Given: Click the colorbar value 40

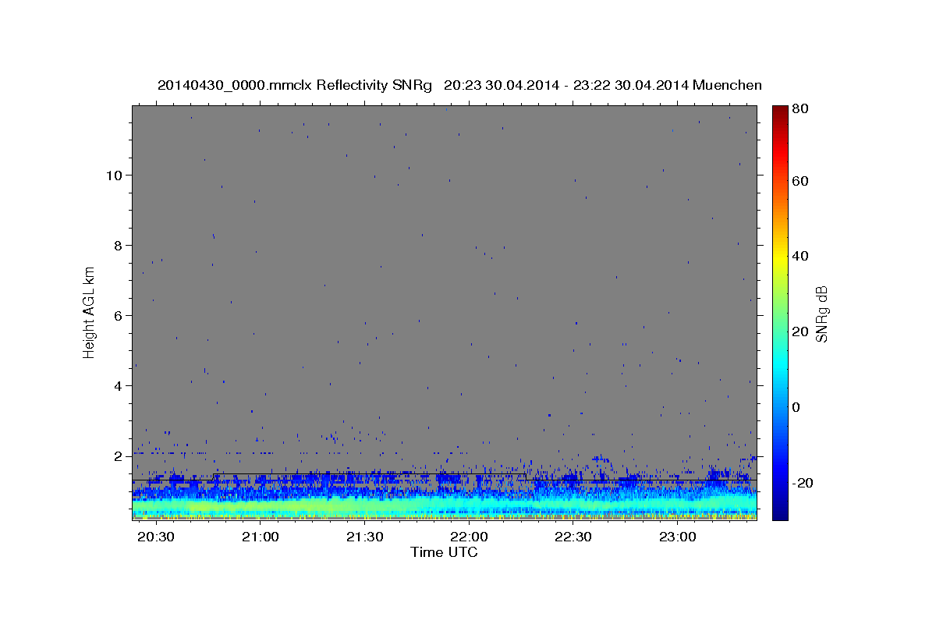Looking at the screenshot, I should point(800,256).
